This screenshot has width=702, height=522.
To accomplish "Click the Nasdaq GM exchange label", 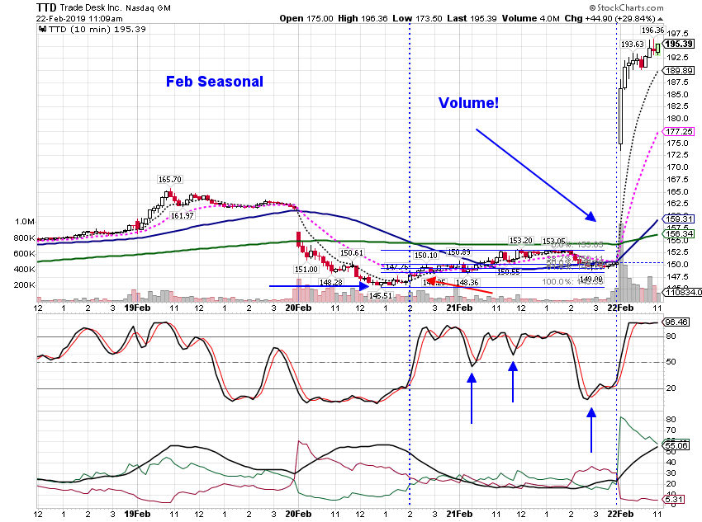I will [x=148, y=8].
